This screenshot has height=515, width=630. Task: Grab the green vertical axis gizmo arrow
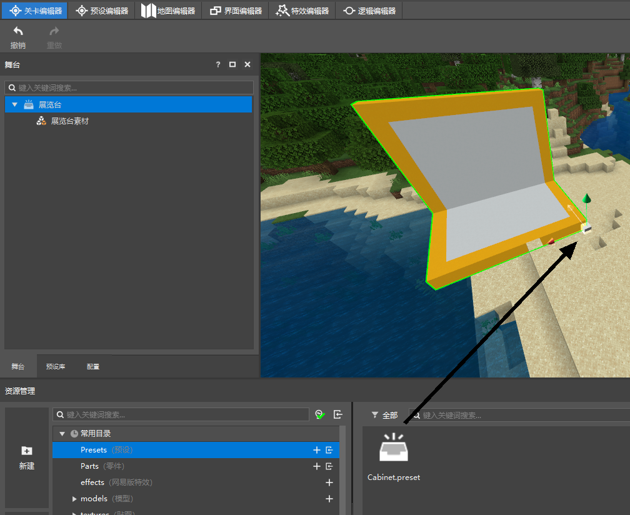(587, 199)
